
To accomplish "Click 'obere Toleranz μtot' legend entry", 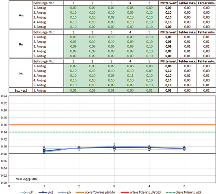I will click(x=184, y=192).
